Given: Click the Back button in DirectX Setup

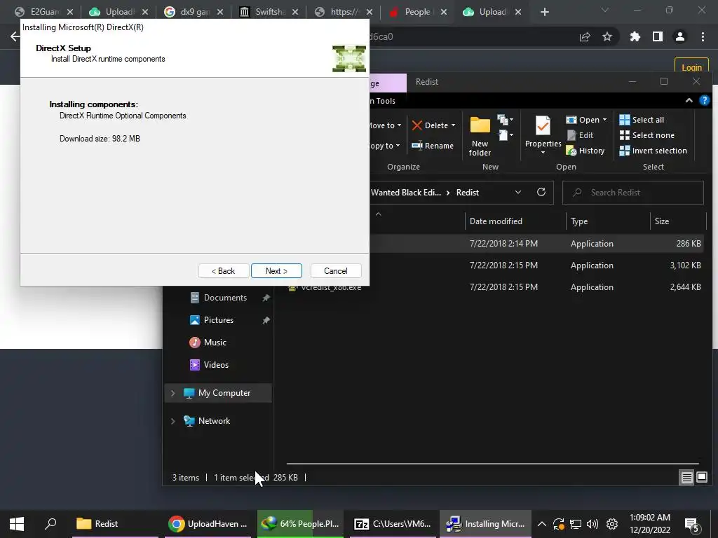Looking at the screenshot, I should coord(224,271).
